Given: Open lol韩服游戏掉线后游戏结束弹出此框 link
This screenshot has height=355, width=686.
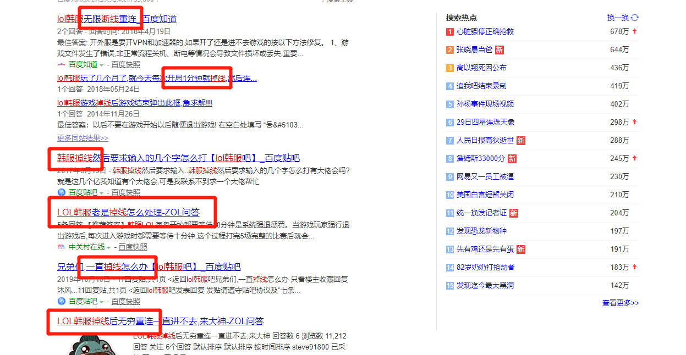Looking at the screenshot, I should (135, 103).
